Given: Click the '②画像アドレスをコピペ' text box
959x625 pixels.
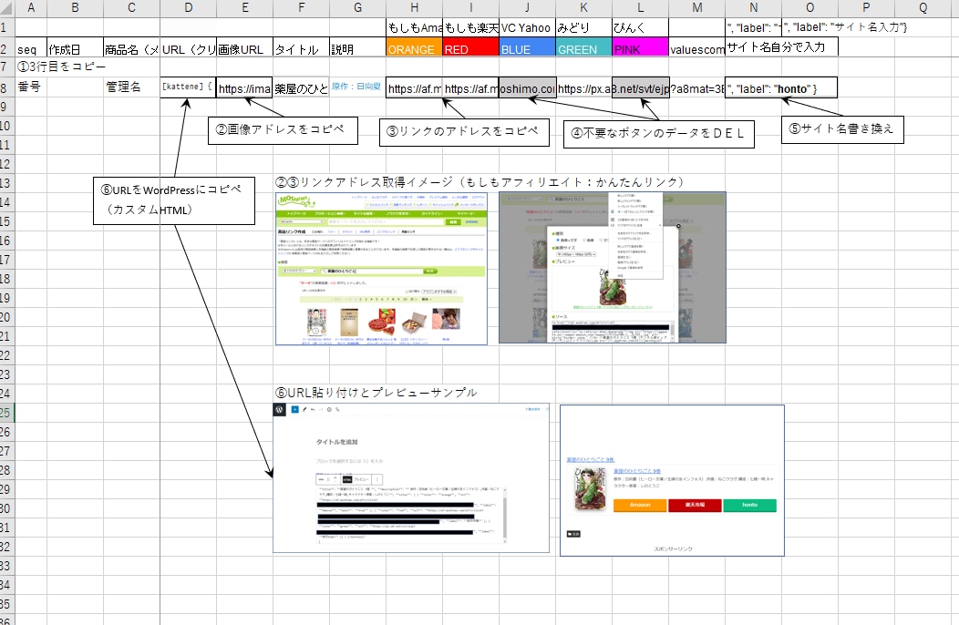Looking at the screenshot, I should click(x=283, y=130).
